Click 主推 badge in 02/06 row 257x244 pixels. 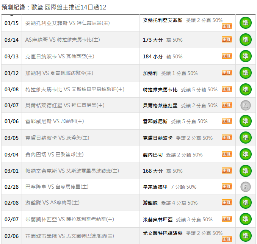(x=227, y=239)
